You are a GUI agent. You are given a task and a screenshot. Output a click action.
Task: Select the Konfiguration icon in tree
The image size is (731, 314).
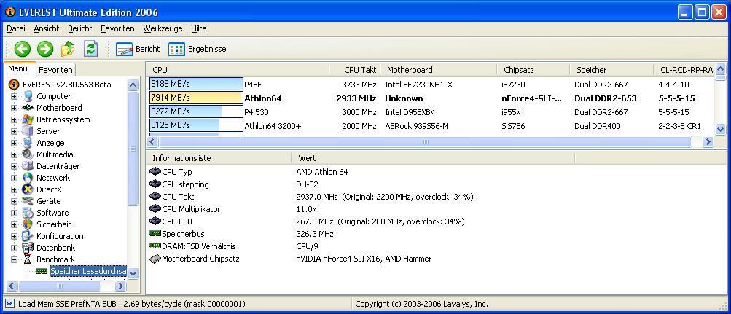click(28, 236)
